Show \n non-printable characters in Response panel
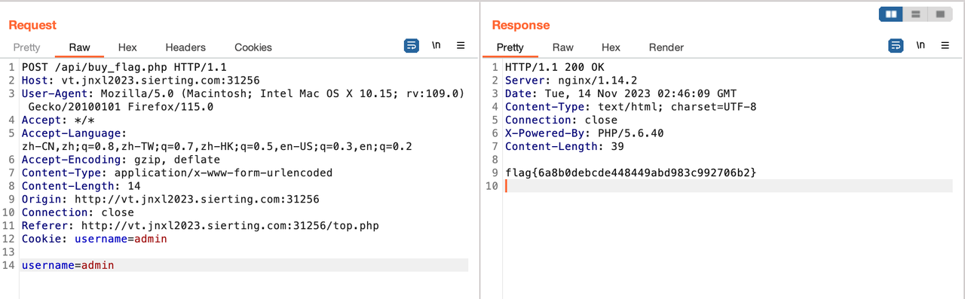Screen dimensions: 965x299 [x=921, y=46]
